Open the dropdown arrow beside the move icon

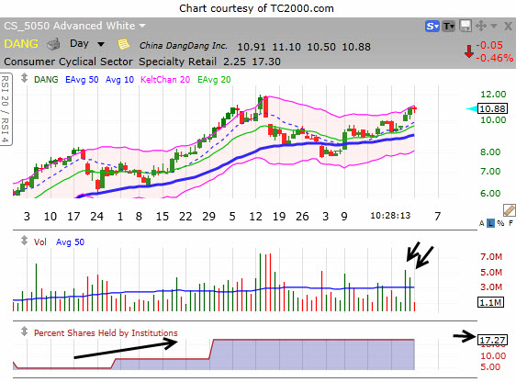point(494,26)
